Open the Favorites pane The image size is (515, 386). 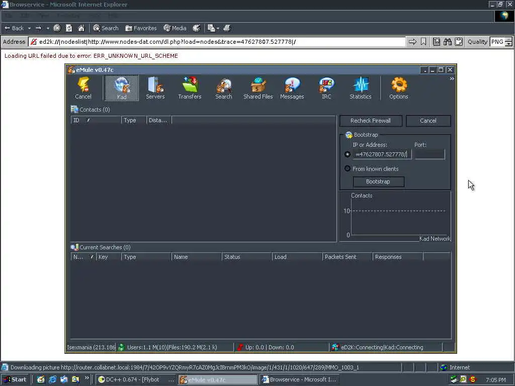(x=141, y=28)
